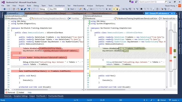Click the Open File folder icon
The height and width of the screenshot is (102, 182).
click(x=18, y=9)
